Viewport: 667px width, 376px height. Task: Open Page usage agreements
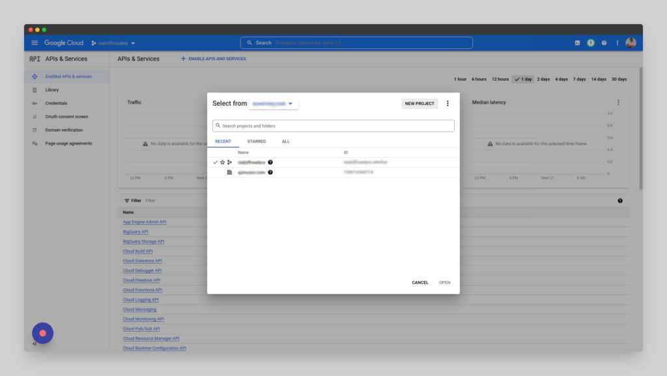tap(68, 143)
